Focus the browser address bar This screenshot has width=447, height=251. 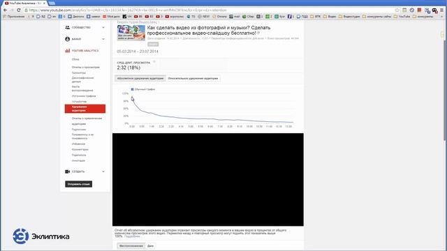[x=210, y=10]
